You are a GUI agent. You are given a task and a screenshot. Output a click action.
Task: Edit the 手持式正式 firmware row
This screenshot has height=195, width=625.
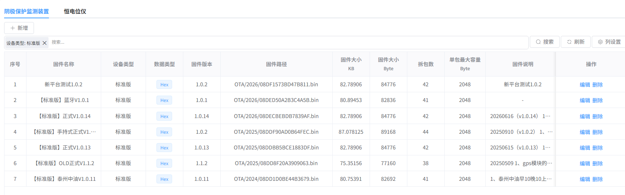tap(585, 132)
